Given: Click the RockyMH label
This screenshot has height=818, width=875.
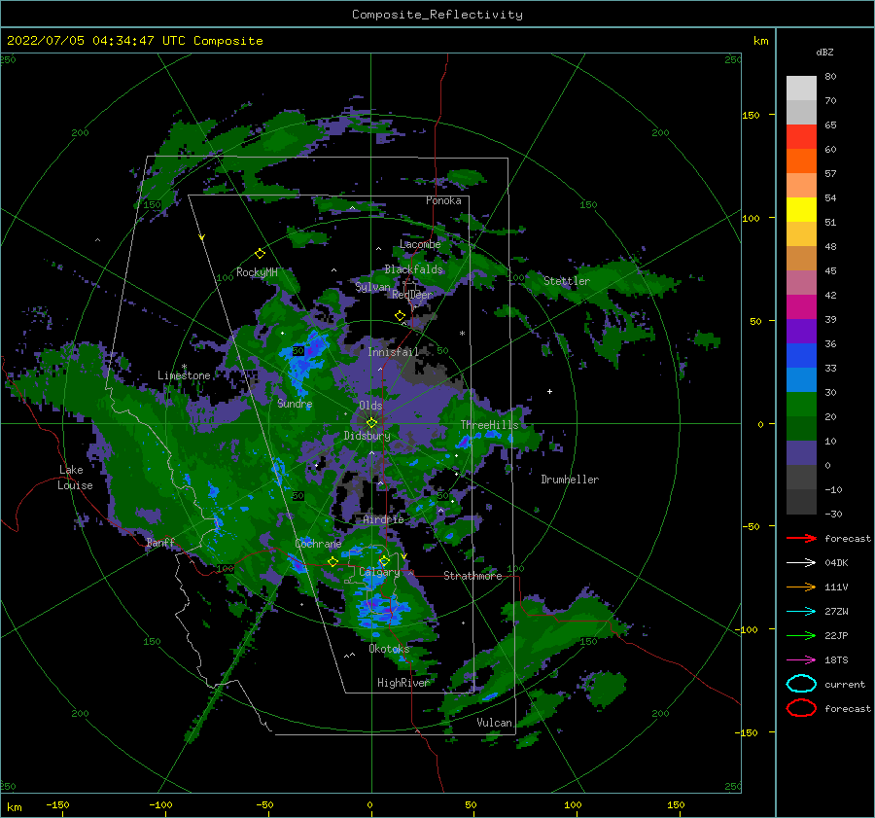Looking at the screenshot, I should coord(257,272).
